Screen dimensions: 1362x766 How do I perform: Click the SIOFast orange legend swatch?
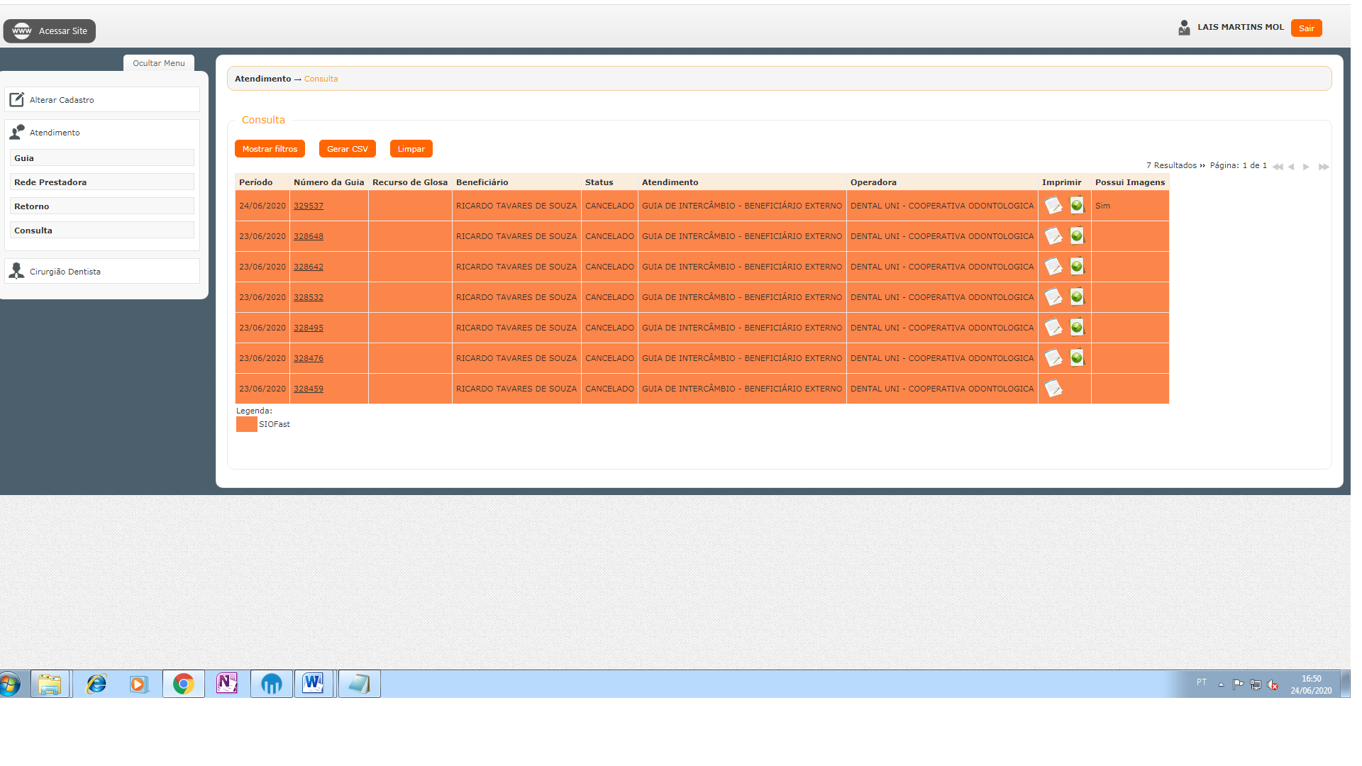pyautogui.click(x=246, y=424)
